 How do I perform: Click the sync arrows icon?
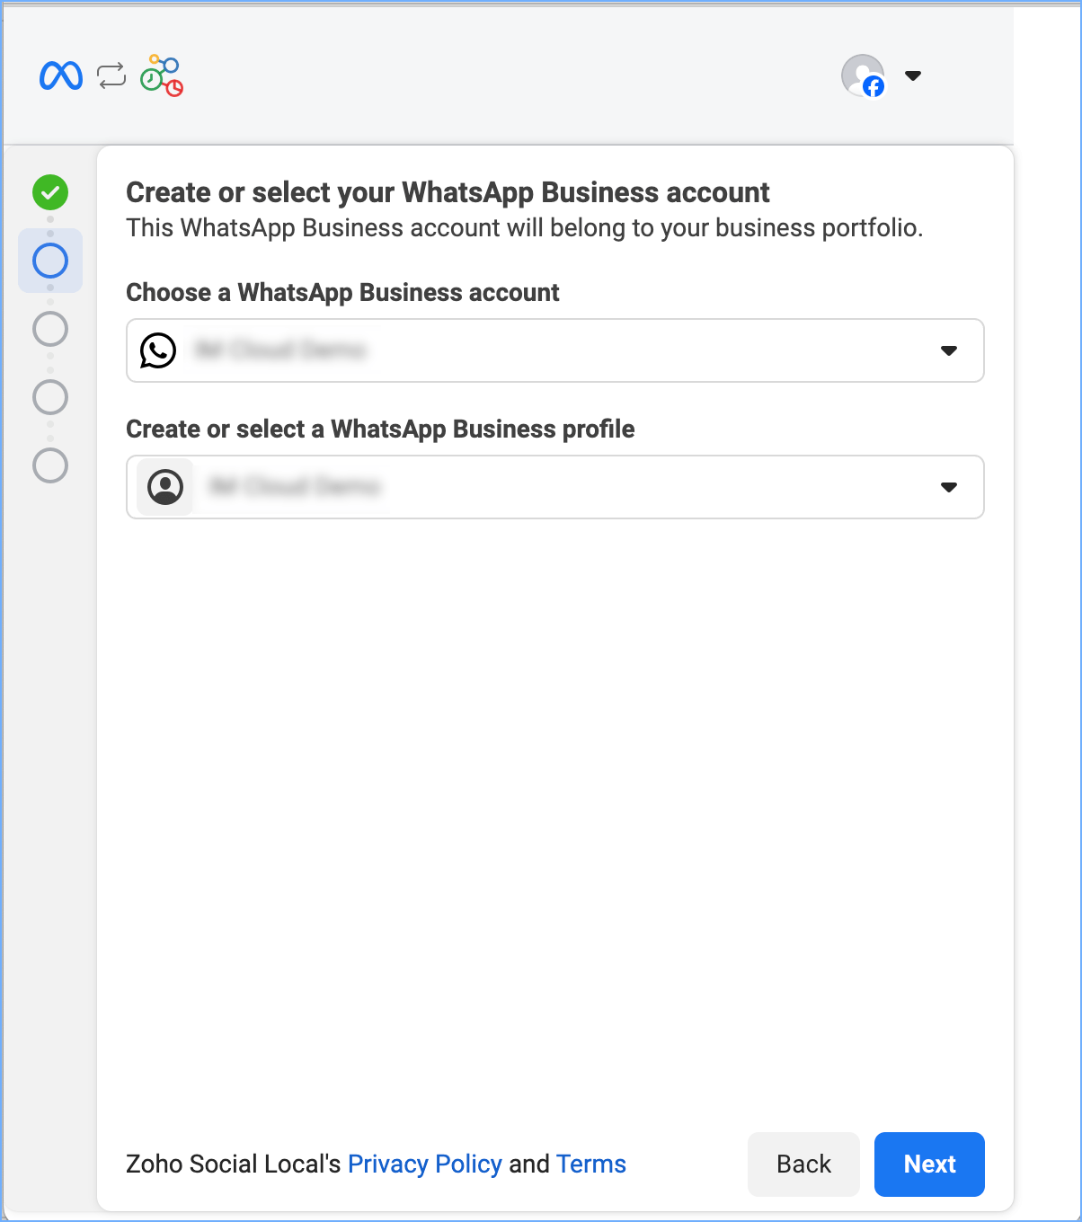pos(111,76)
